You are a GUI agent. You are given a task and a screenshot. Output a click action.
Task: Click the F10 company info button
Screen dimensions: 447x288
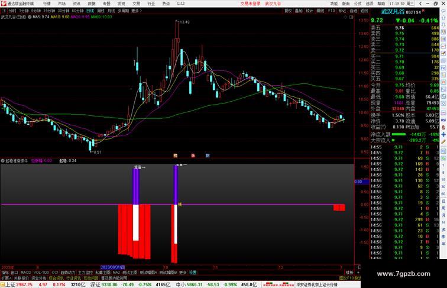click(331, 11)
